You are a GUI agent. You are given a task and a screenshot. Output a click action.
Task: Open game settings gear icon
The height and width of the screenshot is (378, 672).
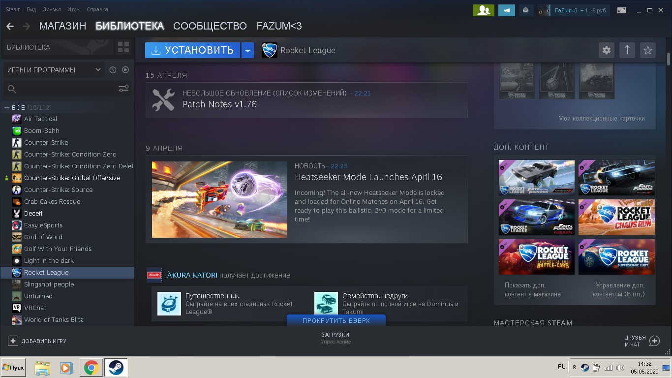coord(607,50)
